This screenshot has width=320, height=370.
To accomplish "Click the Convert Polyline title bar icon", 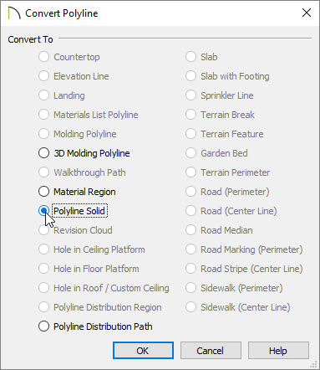I will point(14,13).
